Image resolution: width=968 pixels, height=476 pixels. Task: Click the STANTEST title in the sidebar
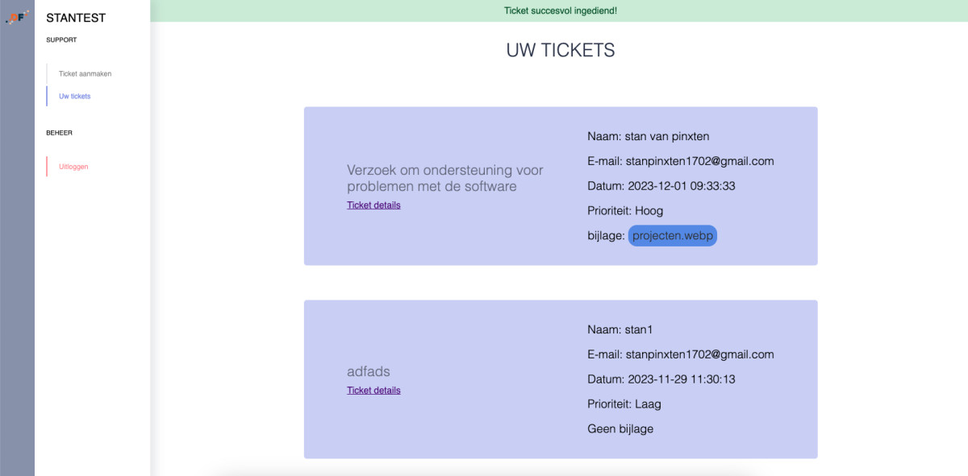76,18
